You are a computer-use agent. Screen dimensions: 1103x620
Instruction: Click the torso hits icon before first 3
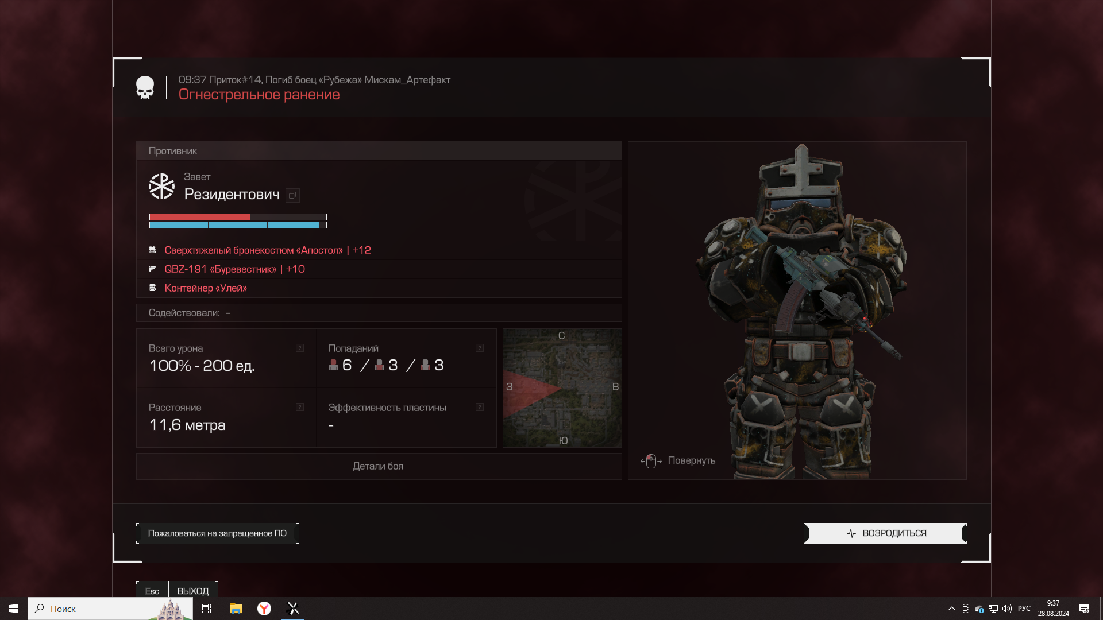pos(379,365)
